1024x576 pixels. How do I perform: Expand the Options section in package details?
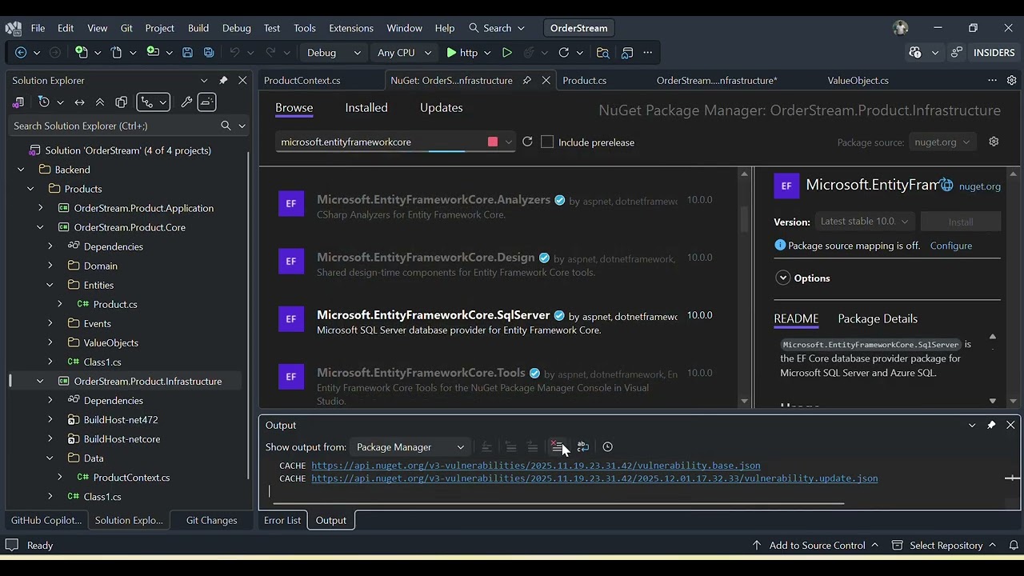(x=782, y=278)
